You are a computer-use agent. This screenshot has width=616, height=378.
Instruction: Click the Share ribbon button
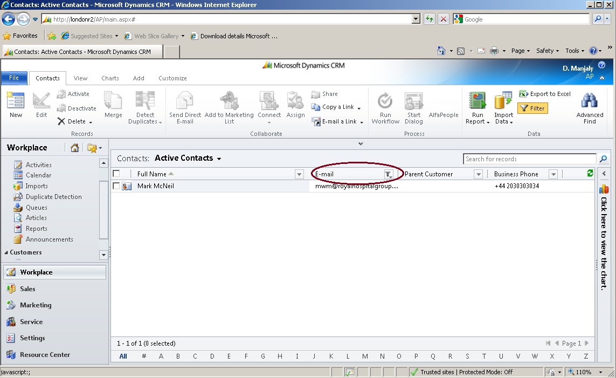click(324, 94)
